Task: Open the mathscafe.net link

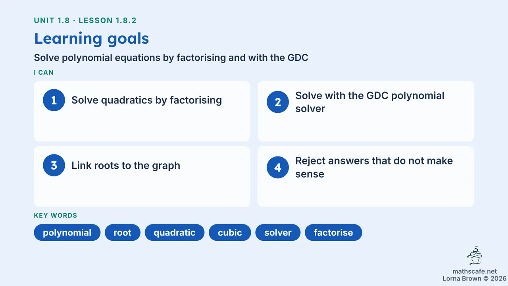Action: pos(475,271)
